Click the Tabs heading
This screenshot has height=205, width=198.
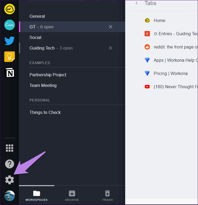pos(150,3)
